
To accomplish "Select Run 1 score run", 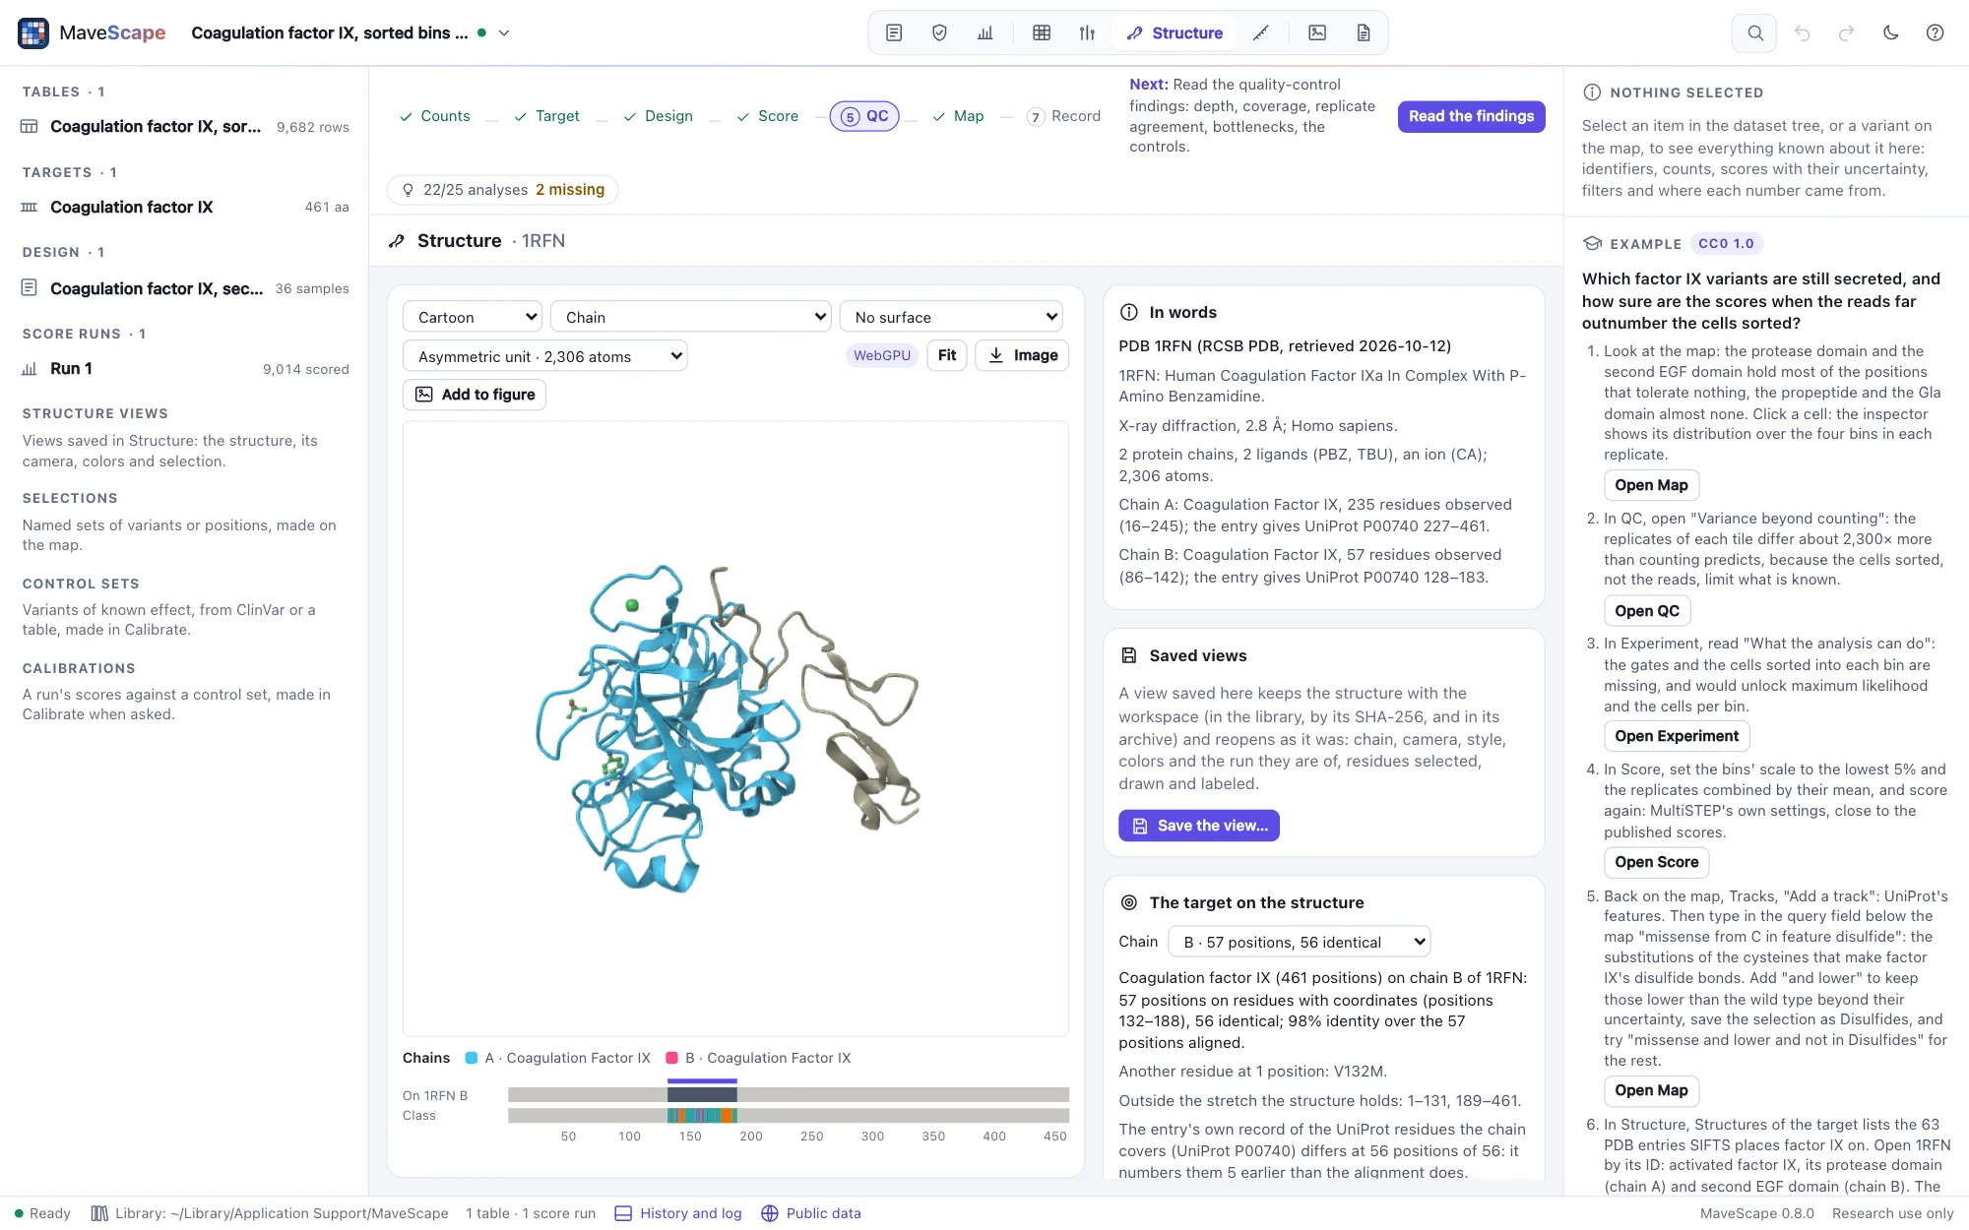I will tap(184, 369).
